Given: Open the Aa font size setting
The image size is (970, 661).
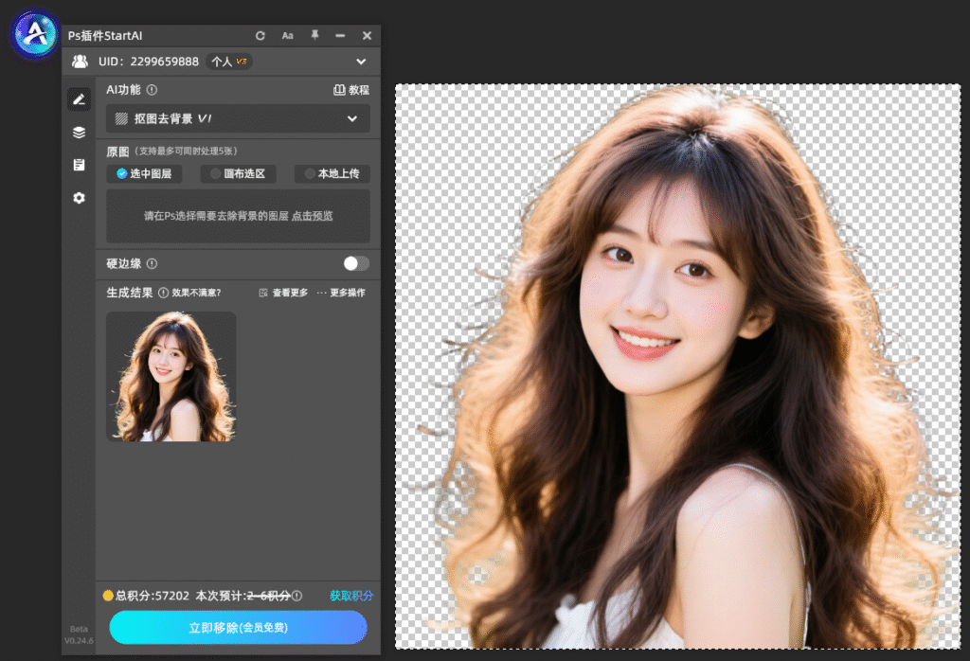Looking at the screenshot, I should click(x=287, y=36).
